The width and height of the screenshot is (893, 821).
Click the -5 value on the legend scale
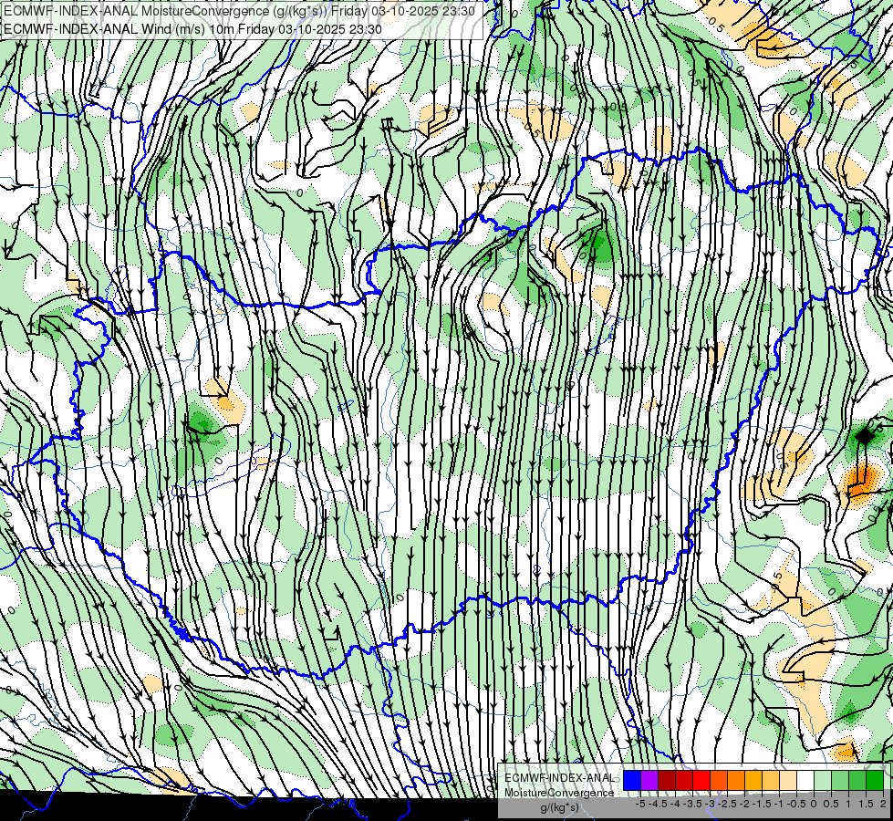click(x=640, y=804)
